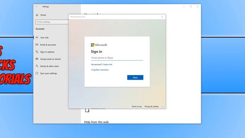Minimize the Settings window
Image resolution: width=245 pixels, height=138 pixels.
184,7
